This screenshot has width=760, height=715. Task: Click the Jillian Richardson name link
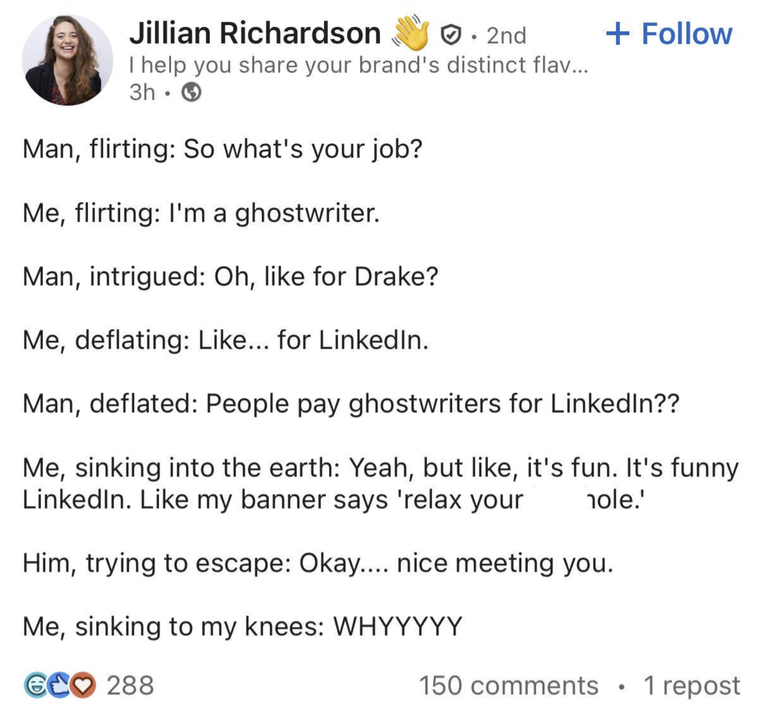(x=255, y=34)
